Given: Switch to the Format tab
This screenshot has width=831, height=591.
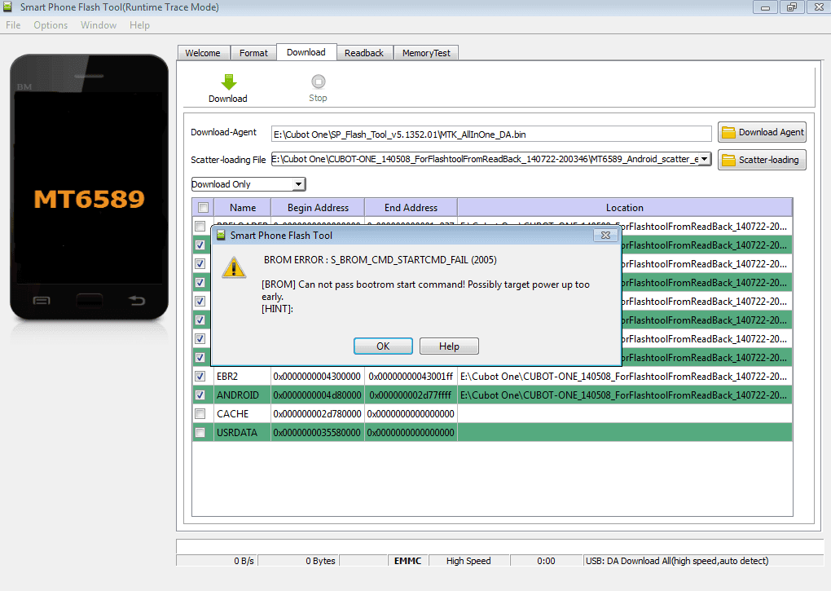Looking at the screenshot, I should point(253,53).
